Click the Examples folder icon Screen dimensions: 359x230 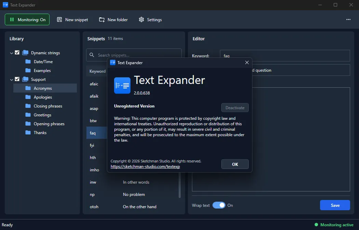[28, 71]
